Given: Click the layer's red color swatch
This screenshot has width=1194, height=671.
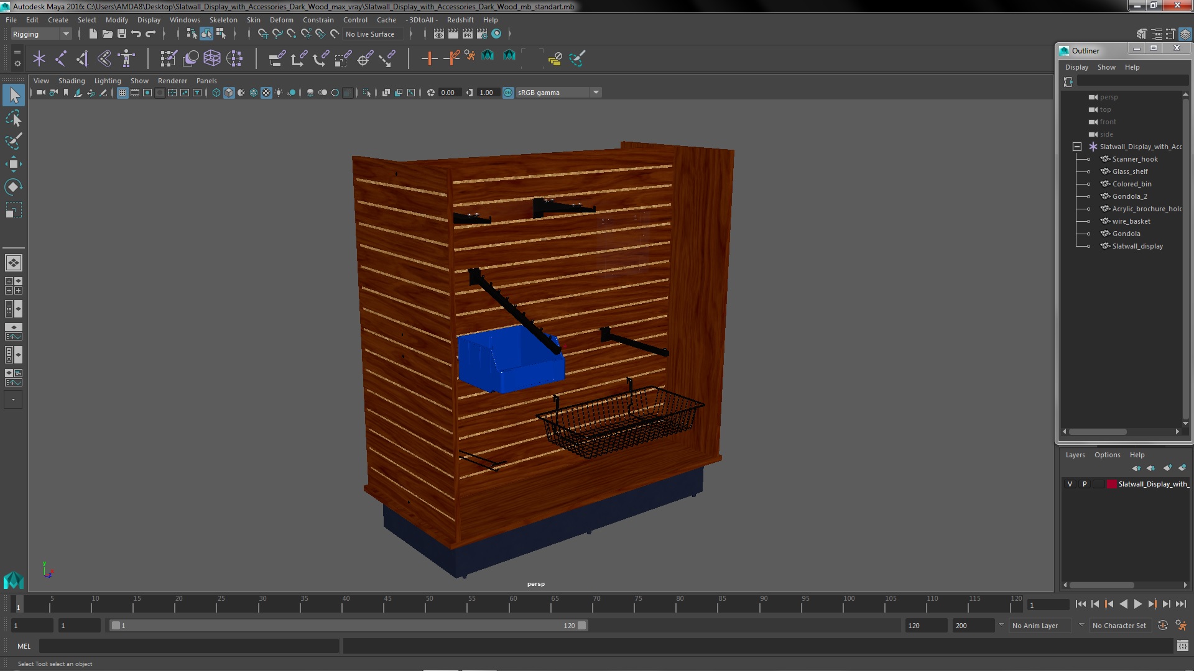Looking at the screenshot, I should tap(1111, 484).
